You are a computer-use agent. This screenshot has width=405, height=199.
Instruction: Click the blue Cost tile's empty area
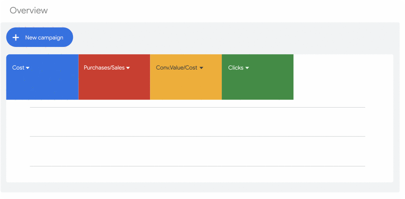(42, 87)
